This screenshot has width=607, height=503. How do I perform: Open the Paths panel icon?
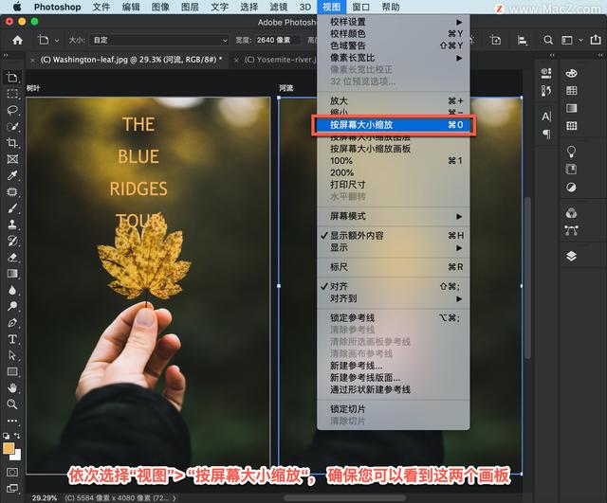pyautogui.click(x=571, y=230)
